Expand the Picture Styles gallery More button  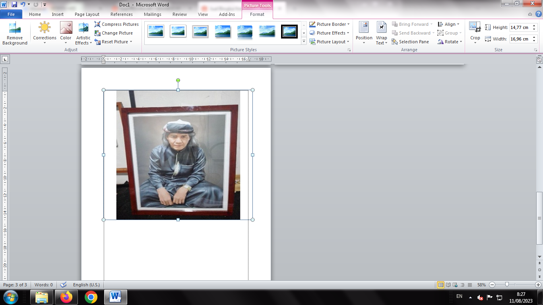[304, 41]
